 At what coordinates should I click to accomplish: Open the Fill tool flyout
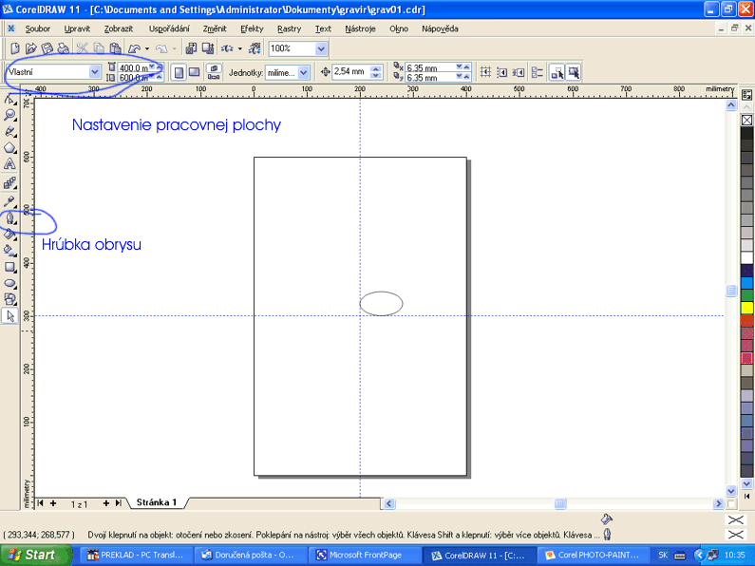pos(9,235)
